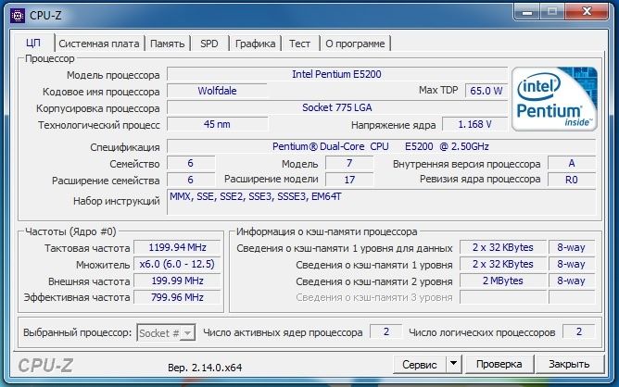619x387 pixels.
Task: Click L1 data cache 8-way value
Action: 571,247
